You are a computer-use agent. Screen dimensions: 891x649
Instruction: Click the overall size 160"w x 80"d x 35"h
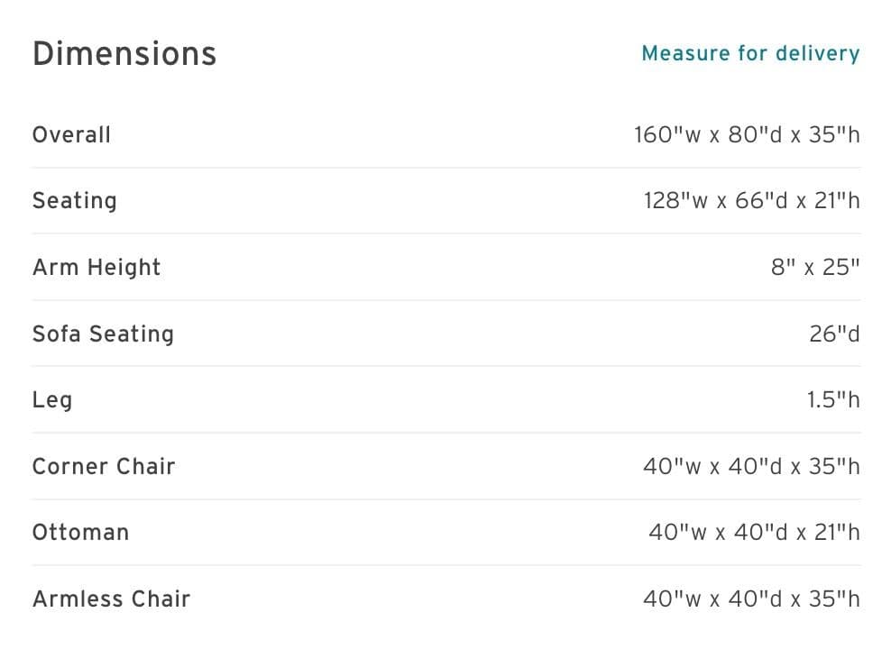748,135
